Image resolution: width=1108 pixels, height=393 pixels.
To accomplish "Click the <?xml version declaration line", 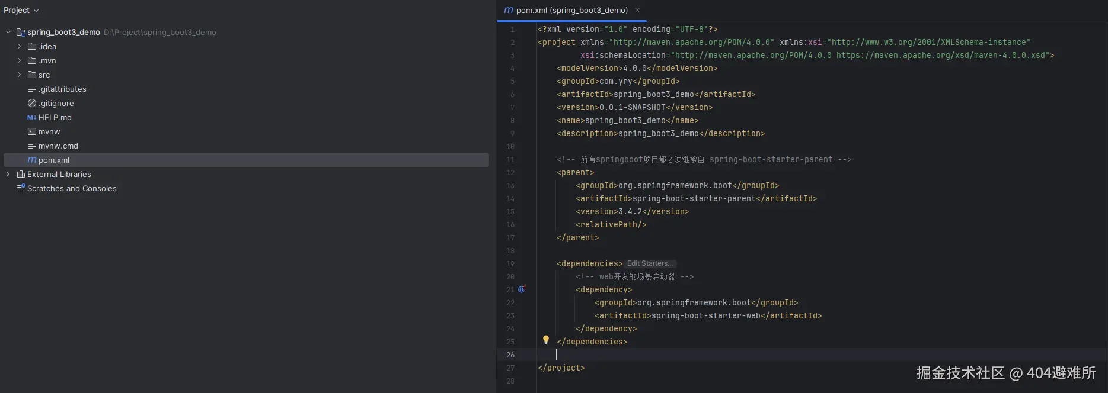I will 627,29.
